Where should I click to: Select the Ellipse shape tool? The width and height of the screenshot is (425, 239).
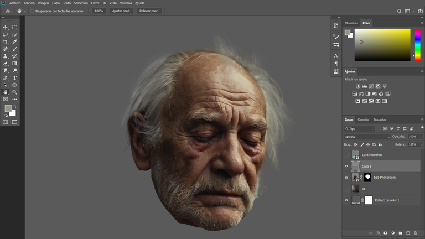click(x=14, y=85)
